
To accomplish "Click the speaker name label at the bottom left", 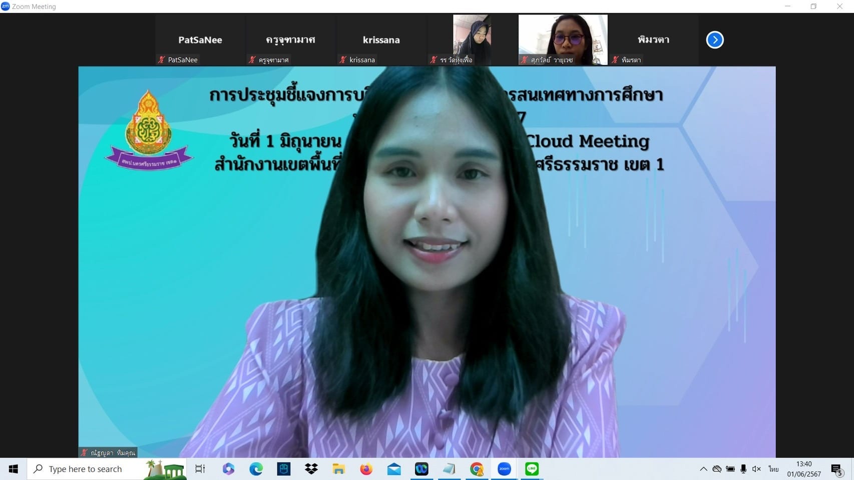I will tap(108, 452).
